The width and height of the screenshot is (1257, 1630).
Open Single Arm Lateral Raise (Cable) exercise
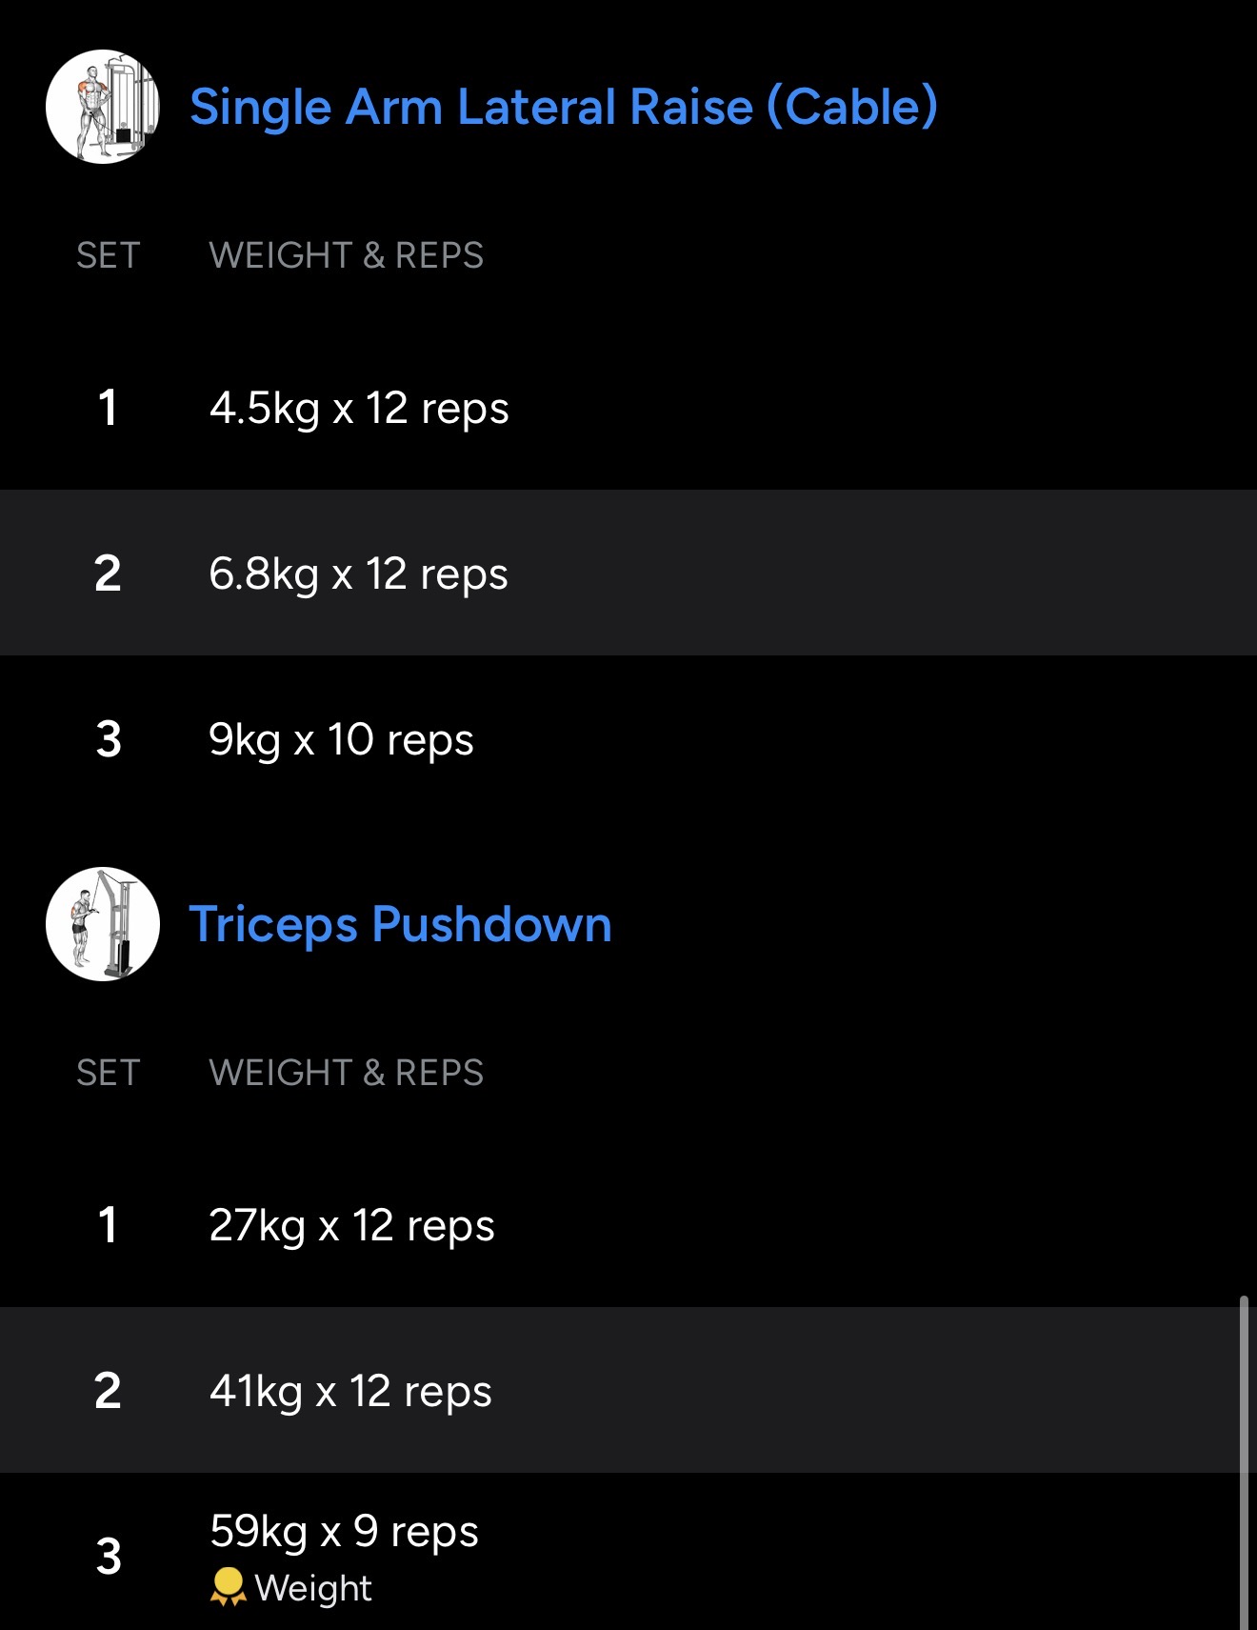pyautogui.click(x=563, y=107)
